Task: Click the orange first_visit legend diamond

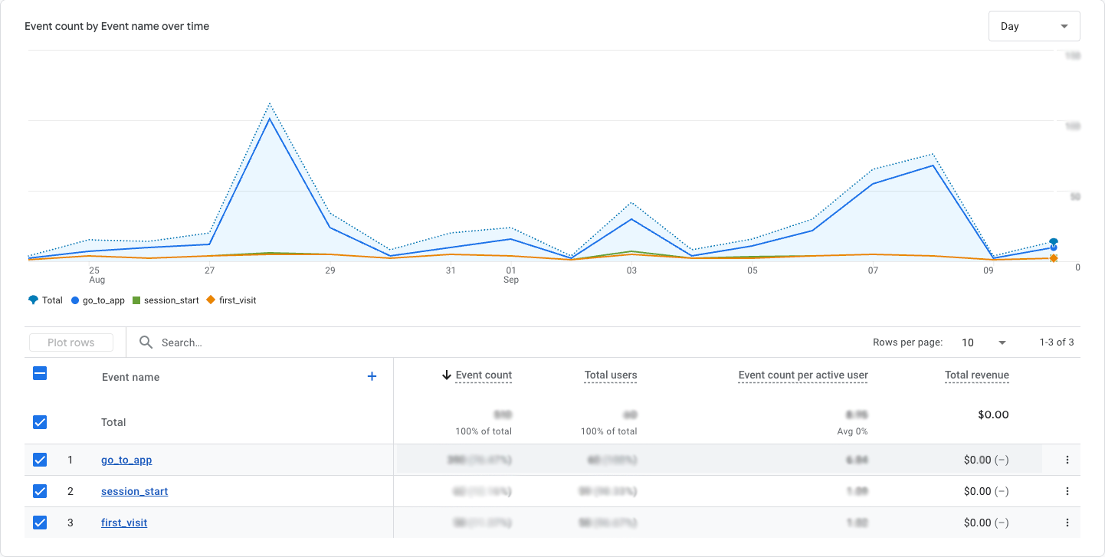Action: tap(210, 300)
